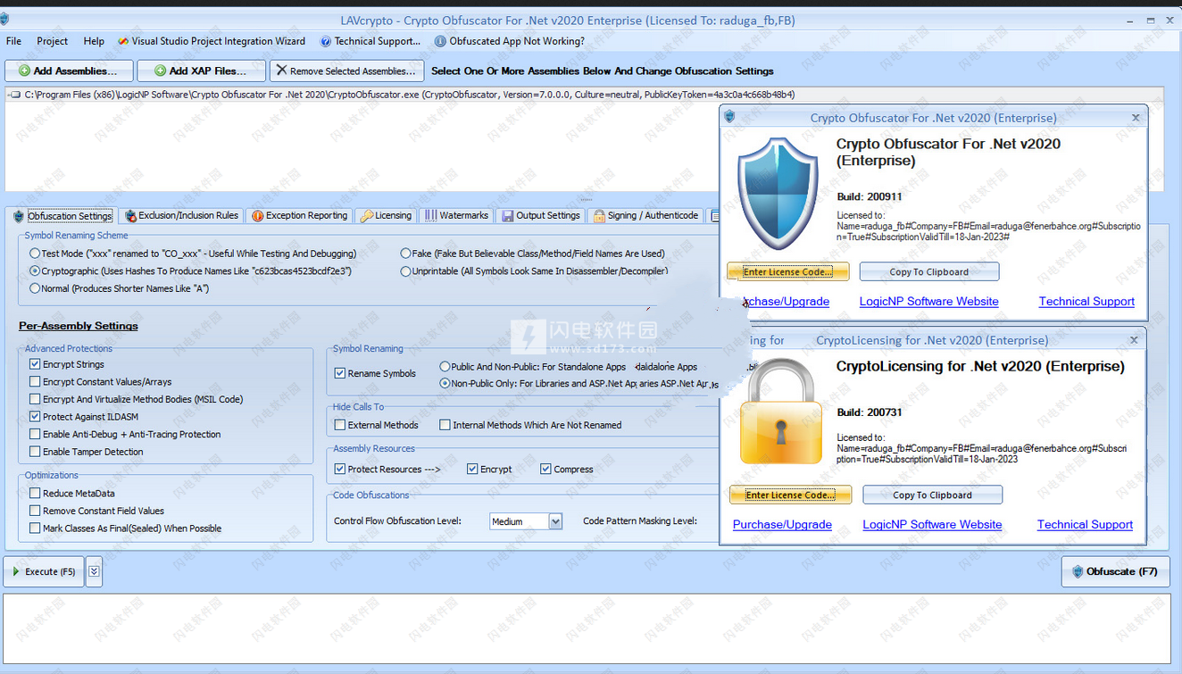This screenshot has width=1182, height=674.
Task: Switch to Licensing tab
Action: point(386,215)
